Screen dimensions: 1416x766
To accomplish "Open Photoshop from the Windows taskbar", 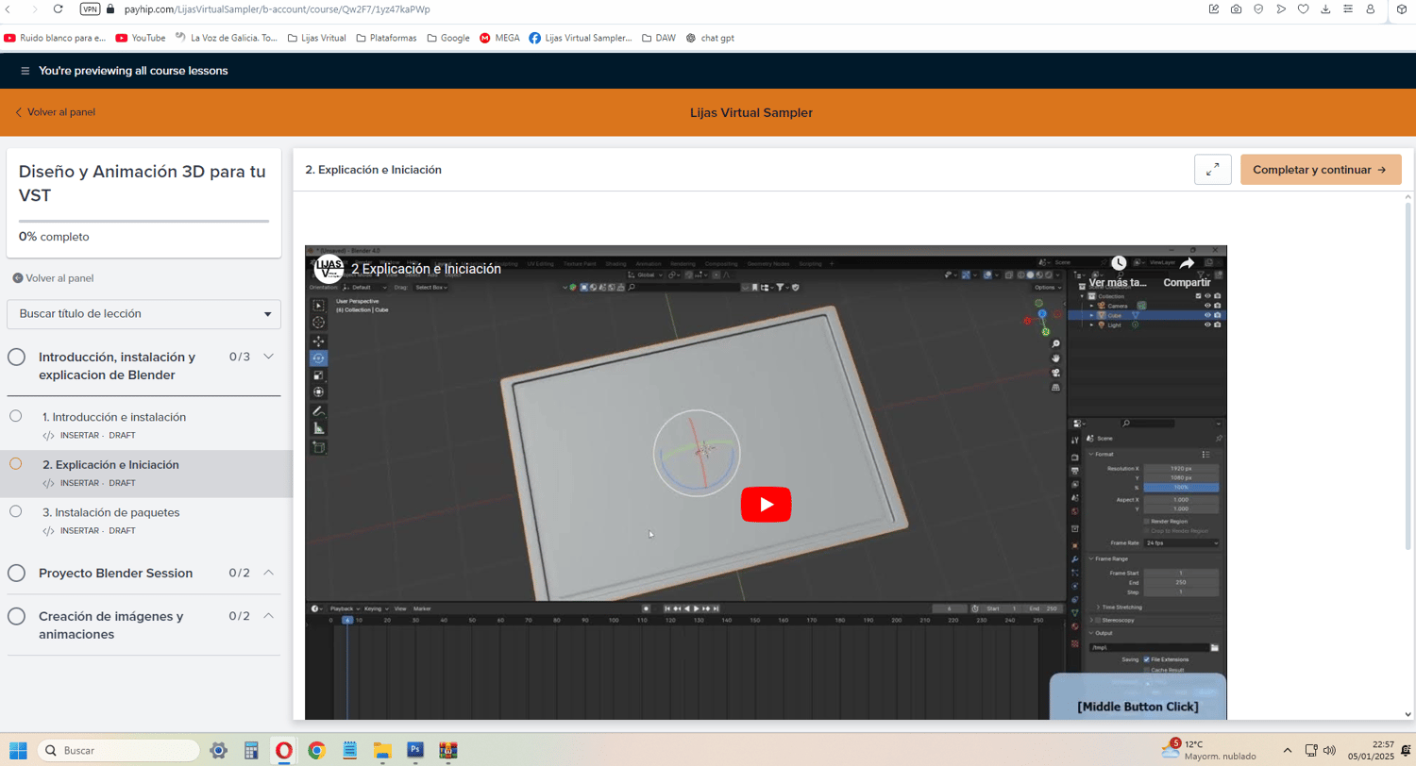I will click(414, 750).
